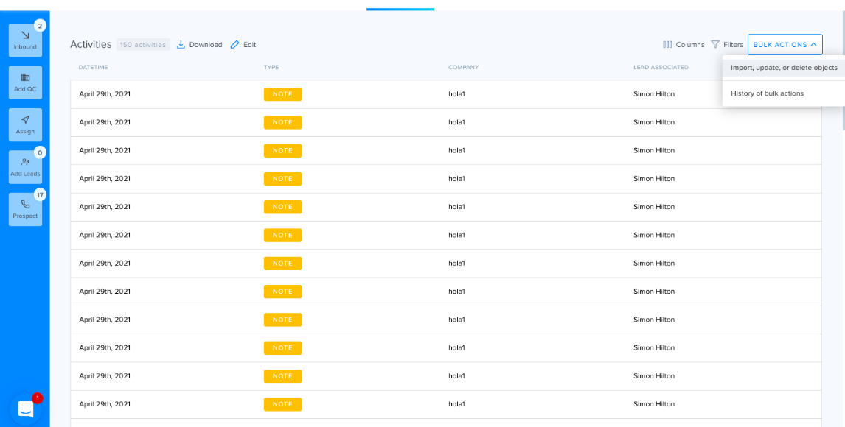845x427 pixels.
Task: Click the Add QC sidebar icon
Action: (25, 82)
